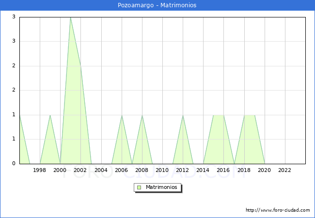Click the 2014 x-axis label
This screenshot has width=315, height=218.
tap(203, 170)
